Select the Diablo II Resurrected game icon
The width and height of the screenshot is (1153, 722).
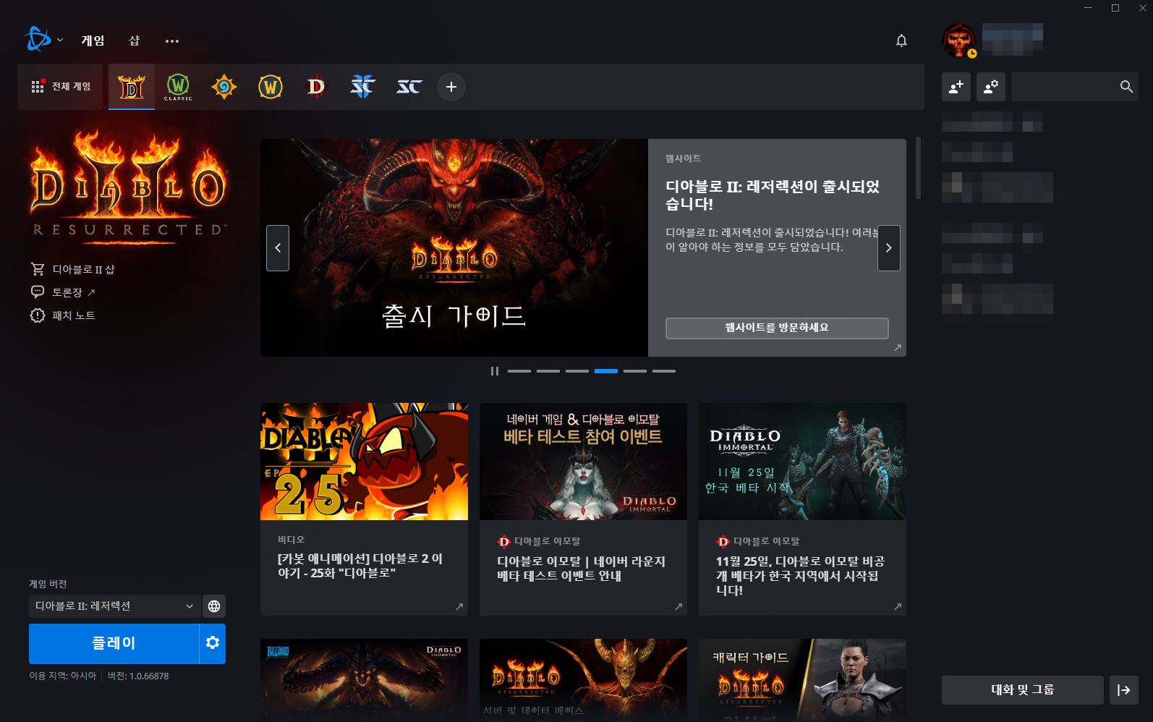click(x=132, y=87)
